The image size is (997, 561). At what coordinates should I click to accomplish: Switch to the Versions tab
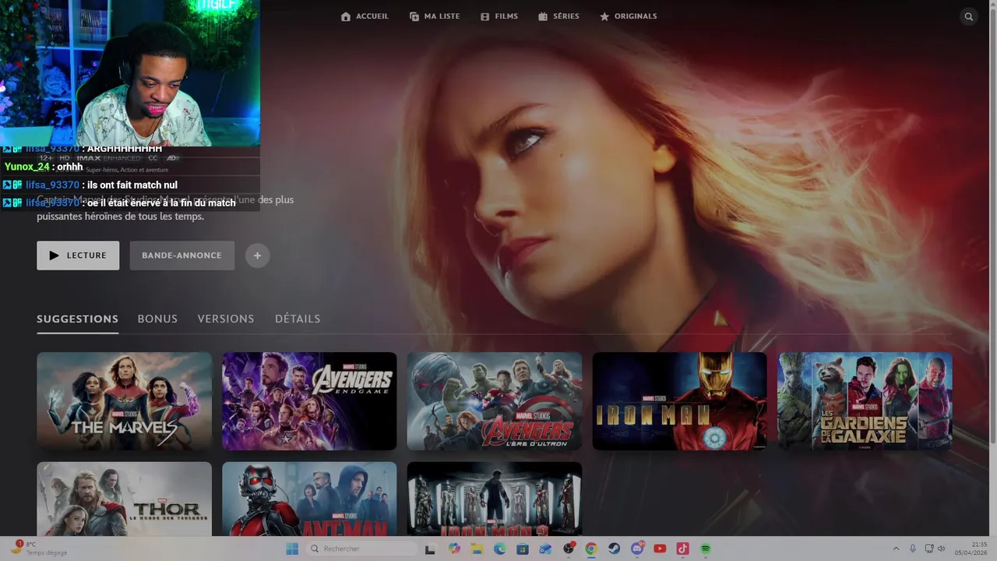(226, 319)
